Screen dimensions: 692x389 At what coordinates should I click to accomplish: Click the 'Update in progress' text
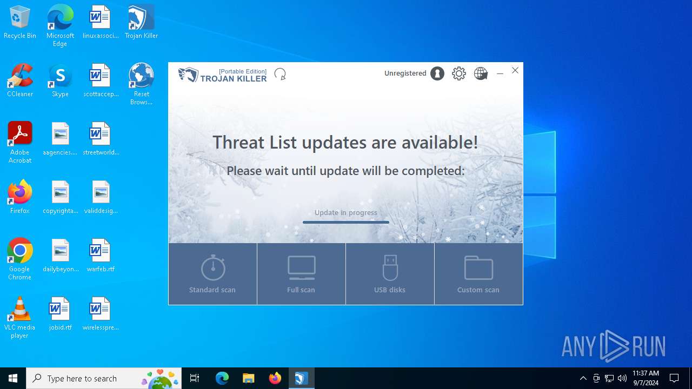pyautogui.click(x=346, y=212)
